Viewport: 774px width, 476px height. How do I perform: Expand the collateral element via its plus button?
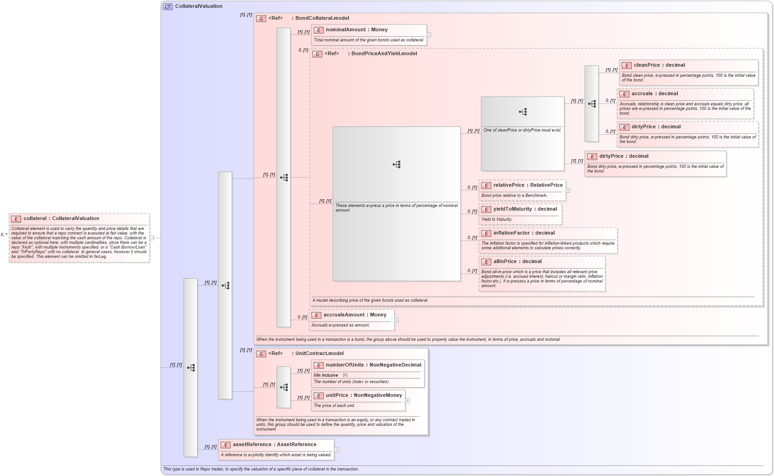151,238
